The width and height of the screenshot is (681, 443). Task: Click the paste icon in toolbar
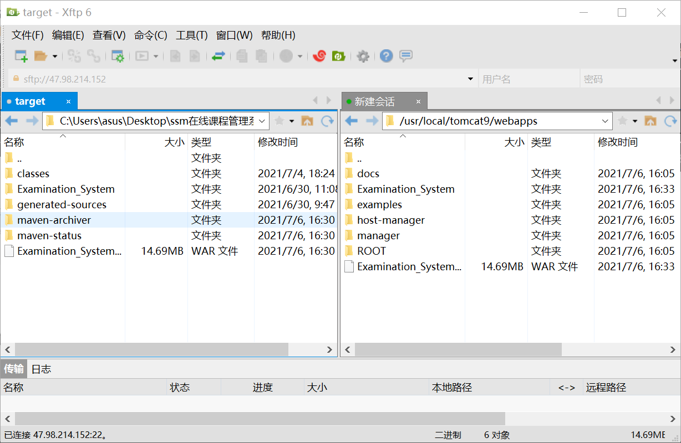[261, 56]
